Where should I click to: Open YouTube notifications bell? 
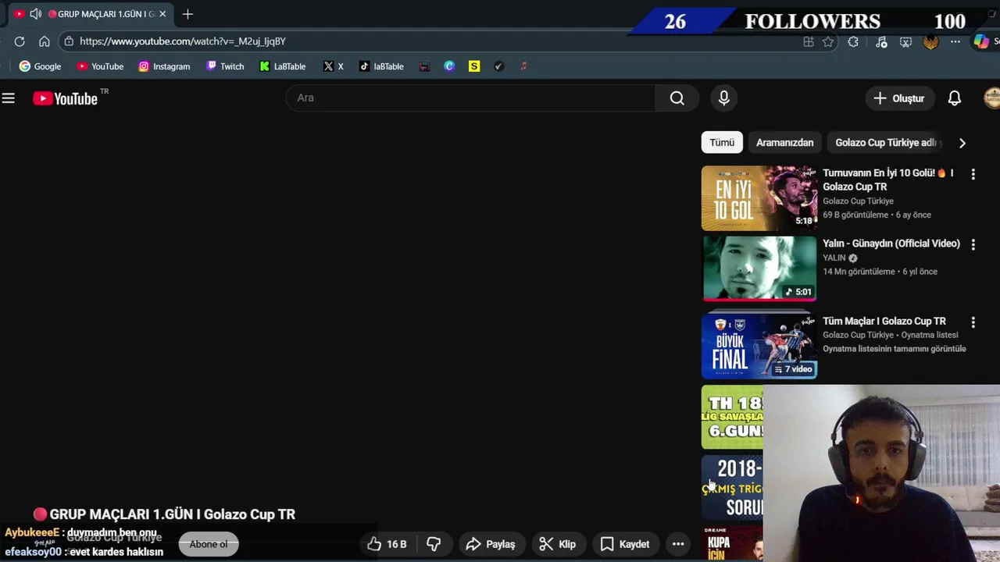[955, 98]
